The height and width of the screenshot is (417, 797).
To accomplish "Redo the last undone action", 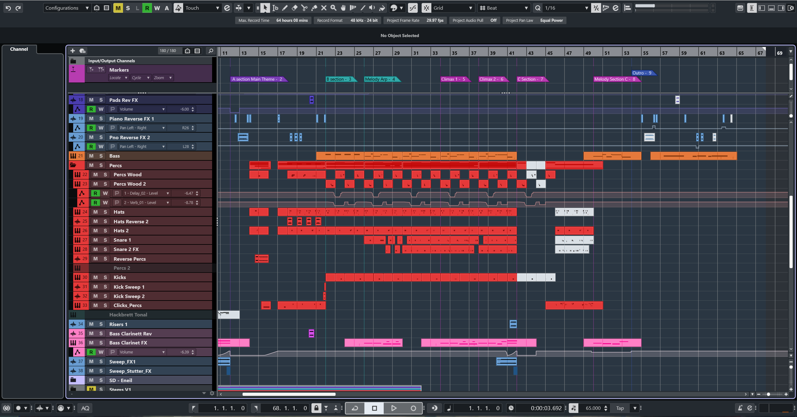I will pos(18,8).
